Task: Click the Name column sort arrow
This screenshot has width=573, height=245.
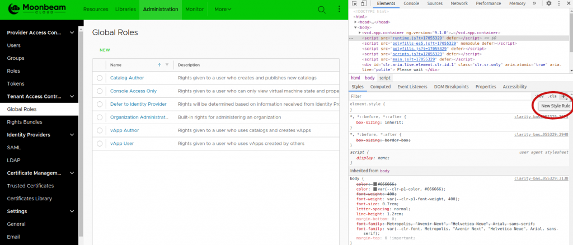Action: tap(159, 65)
